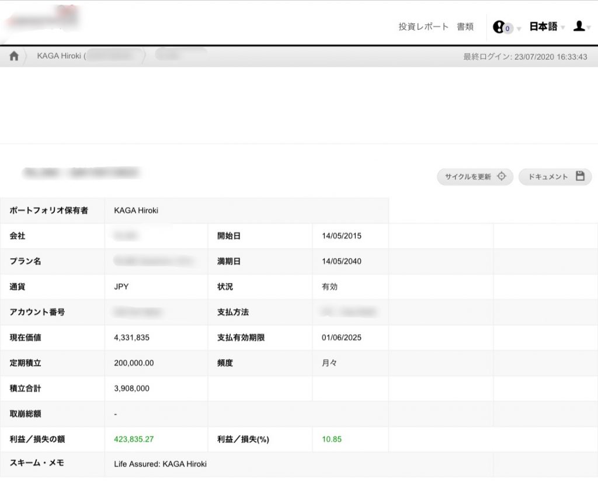Screen dimensions: 598x490
Task: Click the Life Assured memo text
Action: coord(160,464)
